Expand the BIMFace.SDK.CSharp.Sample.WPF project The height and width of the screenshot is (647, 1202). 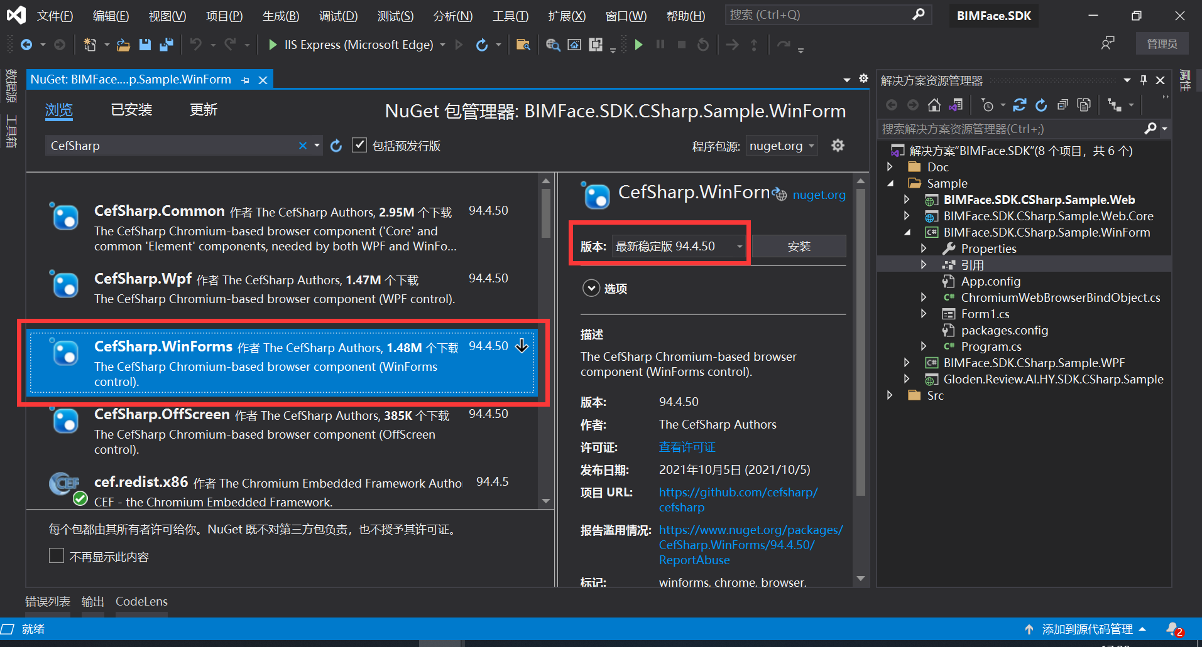point(907,363)
